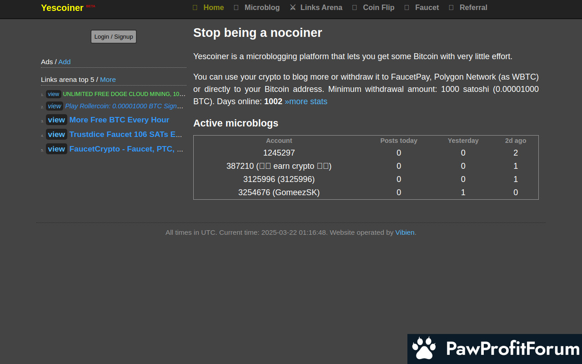Click account 3125996 (3125996) row
This screenshot has height=364, width=582.
pos(279,179)
